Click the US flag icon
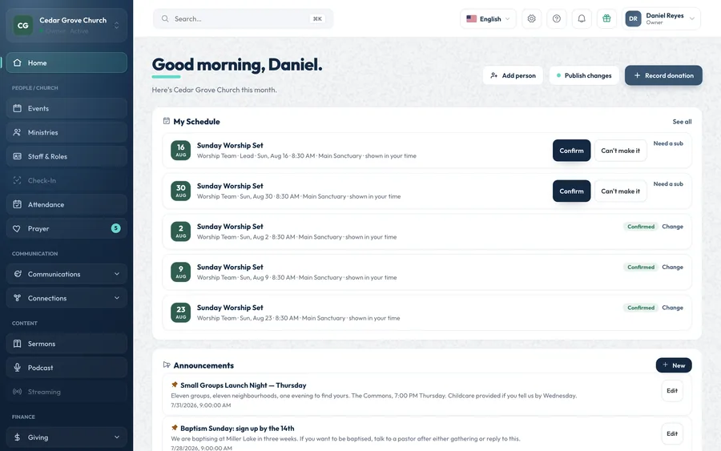Viewport: 721px width, 451px height. click(x=471, y=19)
